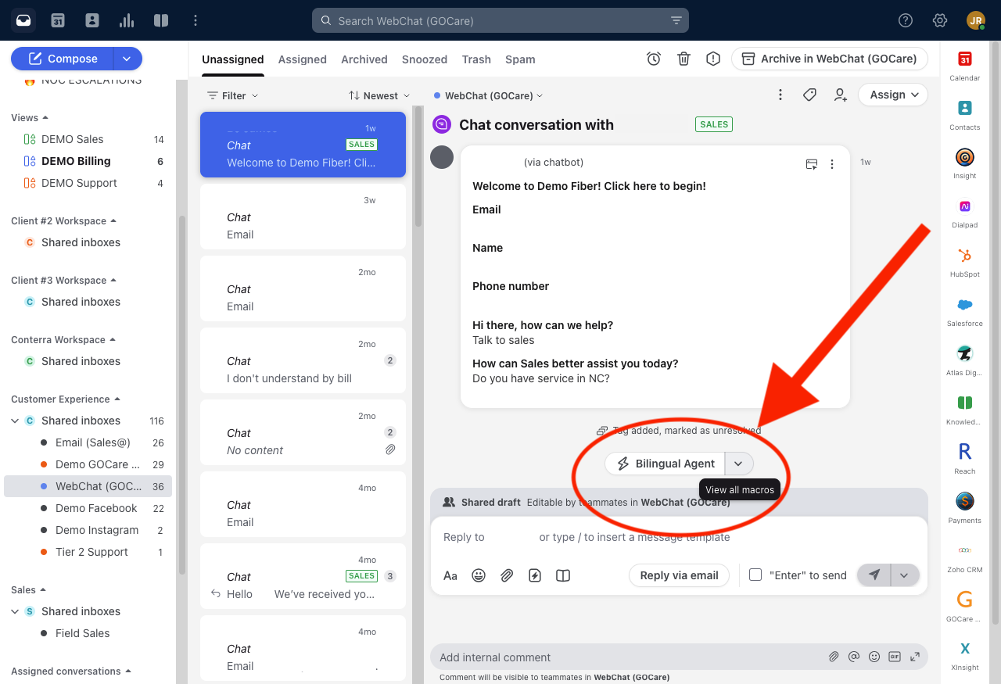Viewport: 1001px width, 684px height.
Task: Add a tag with tag icon
Action: pos(810,95)
